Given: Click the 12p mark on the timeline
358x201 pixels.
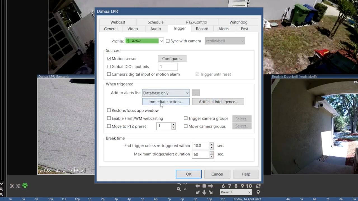Looking at the screenshot, I should click(x=77, y=199).
